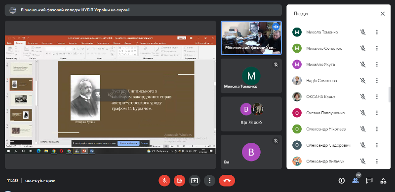Open more actions menu for Олександр Ніколаєв
Viewport: 395px width, 192px height.
[x=377, y=129]
